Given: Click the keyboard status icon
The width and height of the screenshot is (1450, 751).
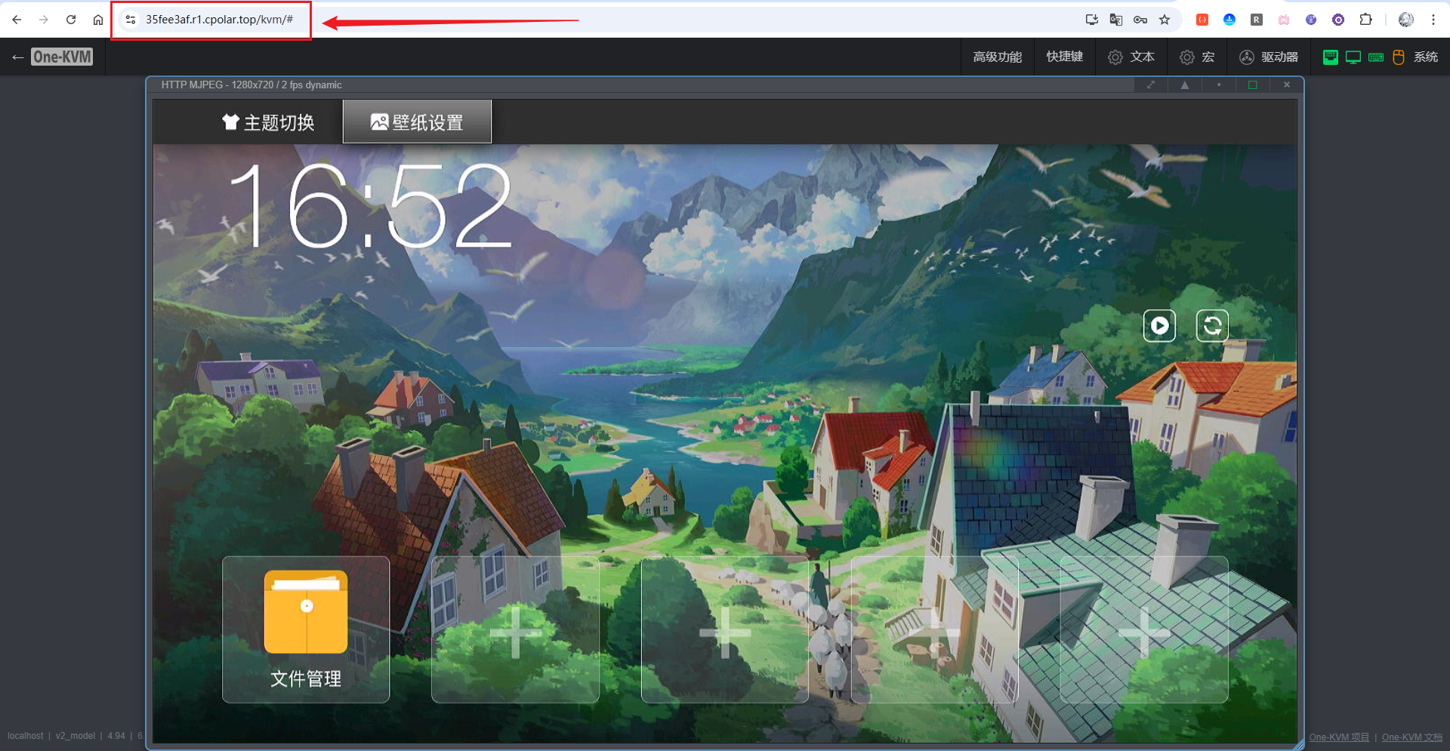Looking at the screenshot, I should pos(1376,57).
